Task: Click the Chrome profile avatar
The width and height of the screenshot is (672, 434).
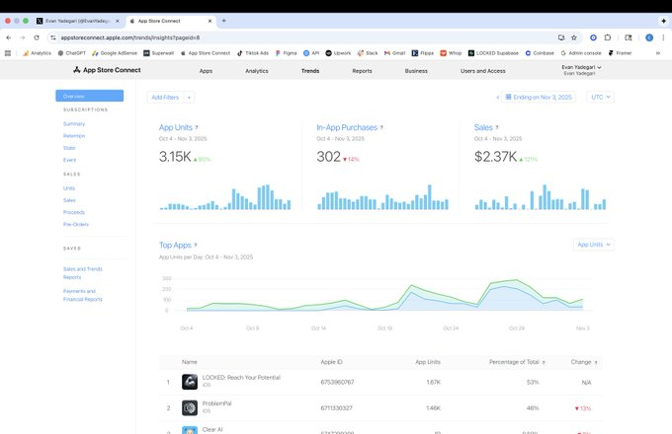Action: click(649, 37)
